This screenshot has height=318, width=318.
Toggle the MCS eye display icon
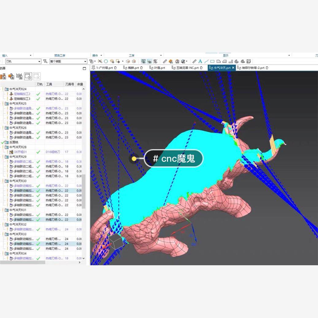[x=144, y=61]
